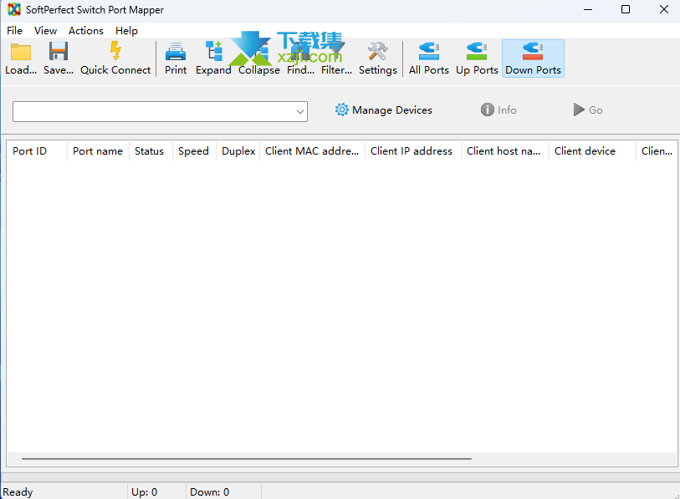This screenshot has width=680, height=499.
Task: Expand all tree nodes via toolbar
Action: tap(213, 59)
